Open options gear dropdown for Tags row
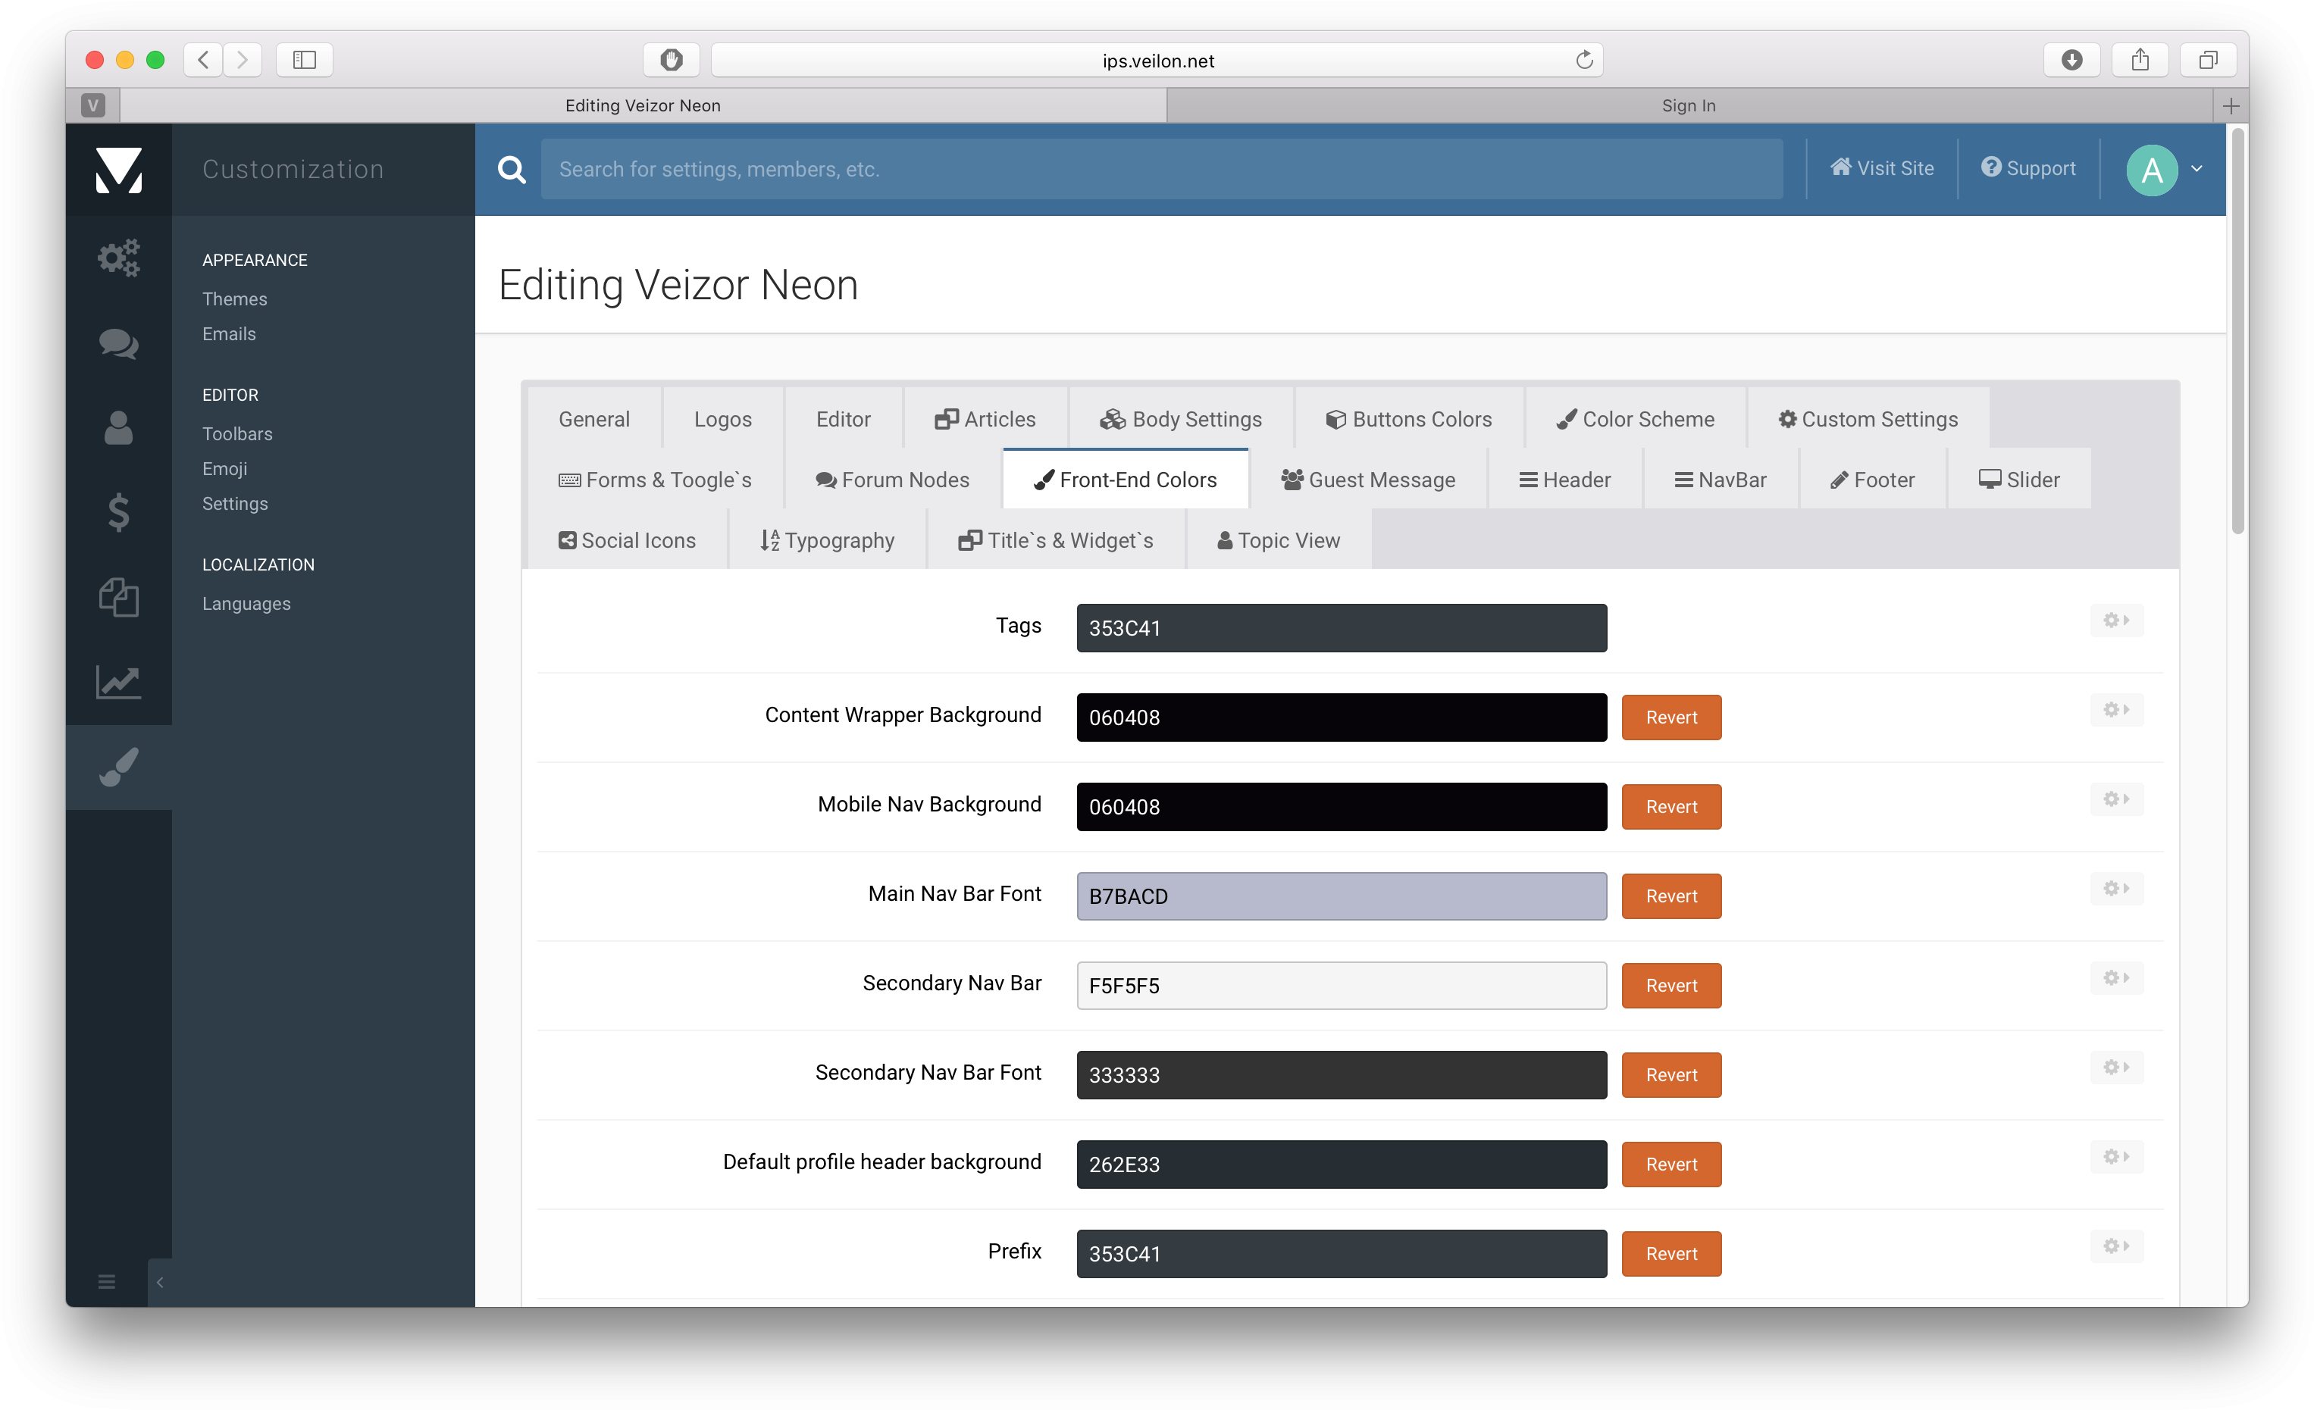 coord(2116,621)
